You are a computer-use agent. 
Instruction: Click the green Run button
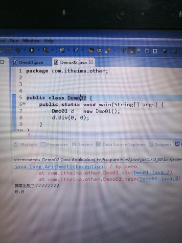pos(32,50)
